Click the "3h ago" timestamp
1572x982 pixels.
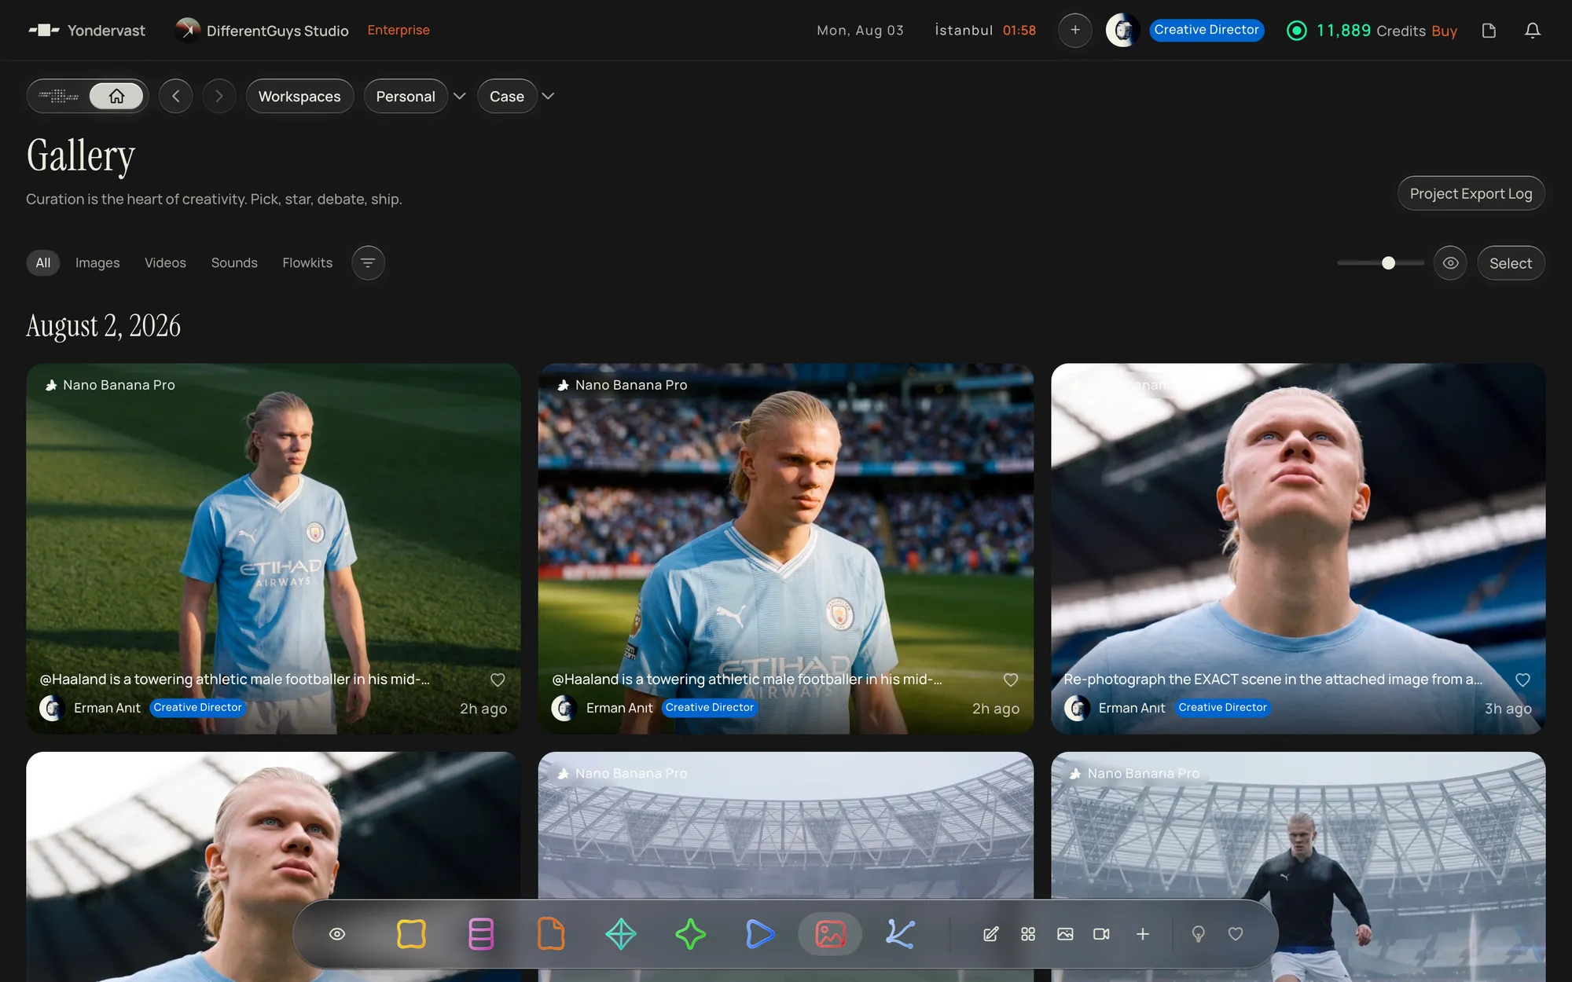tap(1508, 709)
